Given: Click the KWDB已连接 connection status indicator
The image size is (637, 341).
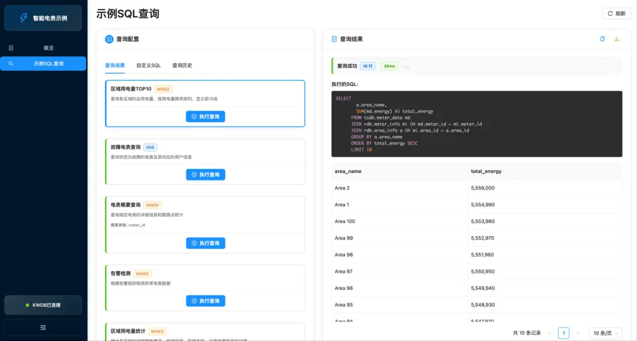Looking at the screenshot, I should 43,305.
